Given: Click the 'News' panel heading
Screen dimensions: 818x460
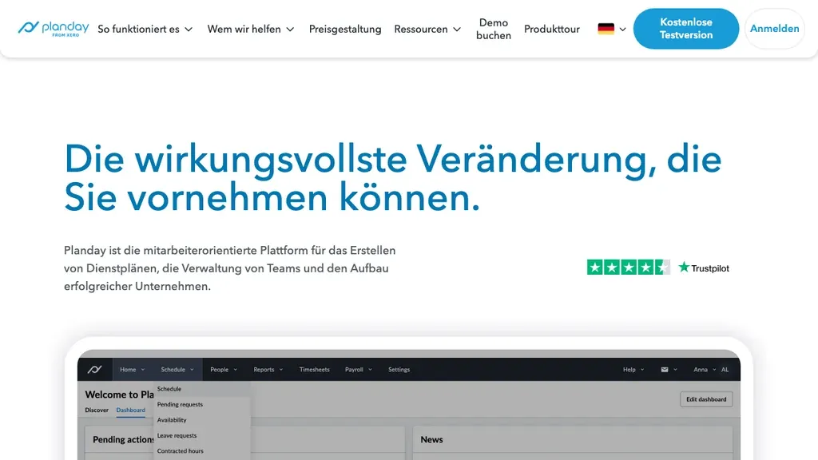Looking at the screenshot, I should click(431, 440).
